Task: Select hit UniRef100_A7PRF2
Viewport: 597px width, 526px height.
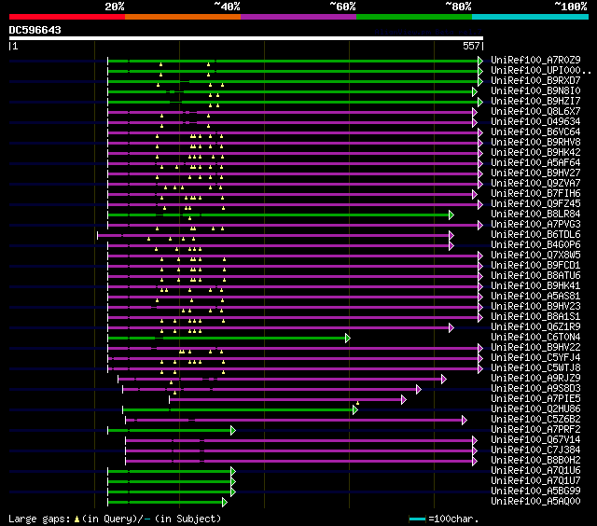Action: 535,430
